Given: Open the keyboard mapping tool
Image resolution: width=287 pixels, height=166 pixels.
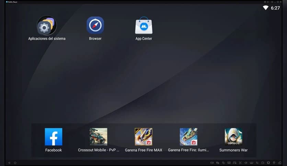Looking at the screenshot, I should click(x=229, y=163).
